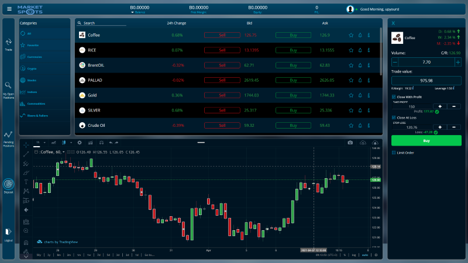Viewport: 468px width, 263px height.
Task: Click the compare scales icon in chart toolbar
Action: click(x=101, y=143)
